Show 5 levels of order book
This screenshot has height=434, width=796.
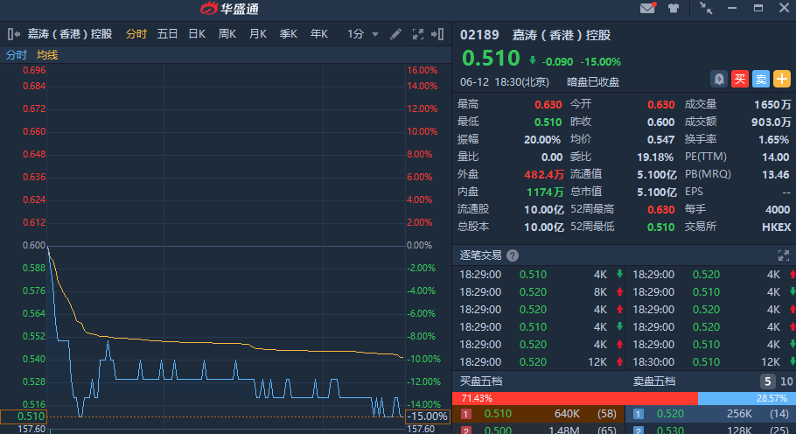coord(768,381)
